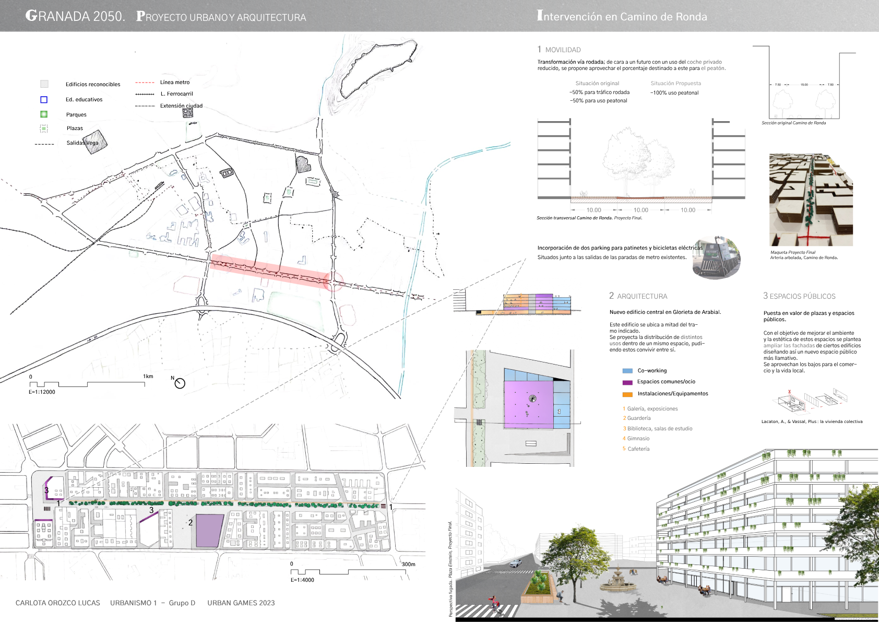Select the 2 ARQUITECTURA section heading
Viewport: 879px width, 622px height.
(x=638, y=296)
